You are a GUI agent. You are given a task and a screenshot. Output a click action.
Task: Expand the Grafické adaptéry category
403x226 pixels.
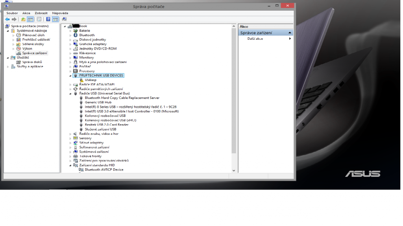pos(70,44)
